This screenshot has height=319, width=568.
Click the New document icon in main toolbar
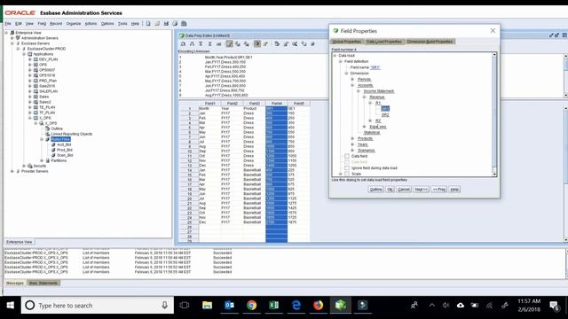(x=148, y=24)
